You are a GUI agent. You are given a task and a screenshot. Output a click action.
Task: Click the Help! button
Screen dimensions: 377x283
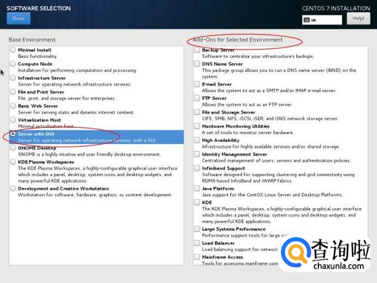(358, 18)
